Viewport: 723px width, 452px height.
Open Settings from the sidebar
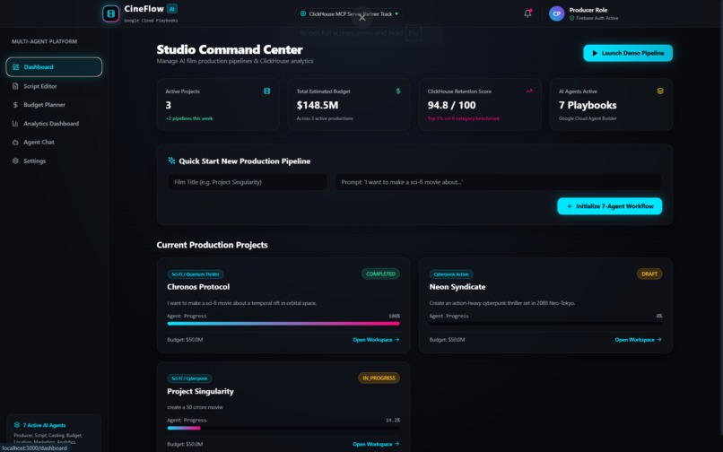pyautogui.click(x=54, y=161)
